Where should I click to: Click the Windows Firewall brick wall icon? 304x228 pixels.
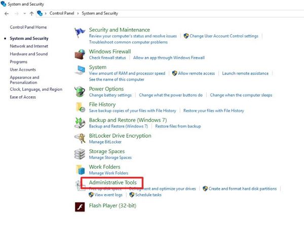(80, 54)
